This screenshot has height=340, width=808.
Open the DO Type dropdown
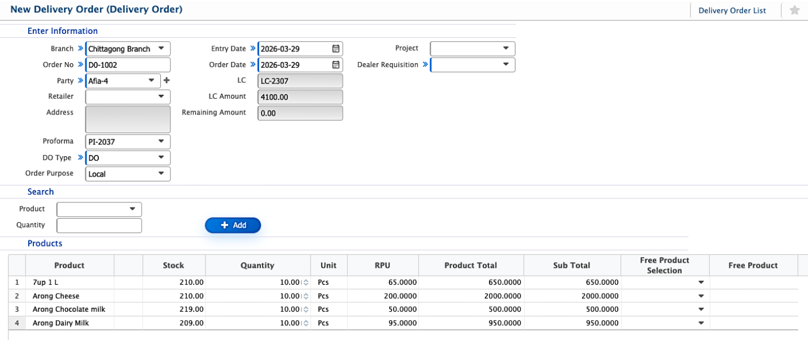[x=161, y=158]
